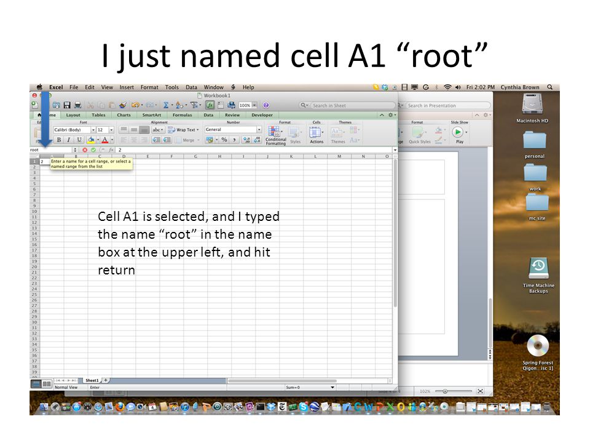
Task: Click the Filter funnel icon
Action: click(194, 105)
